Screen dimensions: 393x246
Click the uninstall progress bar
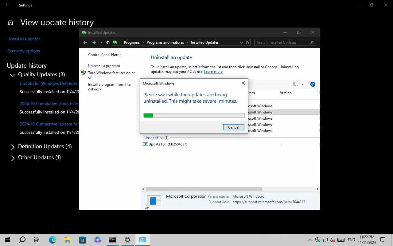pos(194,115)
